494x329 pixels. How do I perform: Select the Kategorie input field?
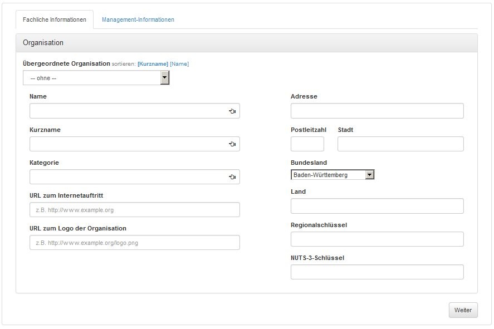click(x=128, y=177)
